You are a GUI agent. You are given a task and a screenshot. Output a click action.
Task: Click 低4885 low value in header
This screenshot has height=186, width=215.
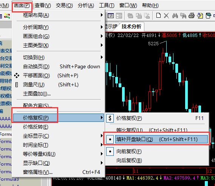[190, 35]
